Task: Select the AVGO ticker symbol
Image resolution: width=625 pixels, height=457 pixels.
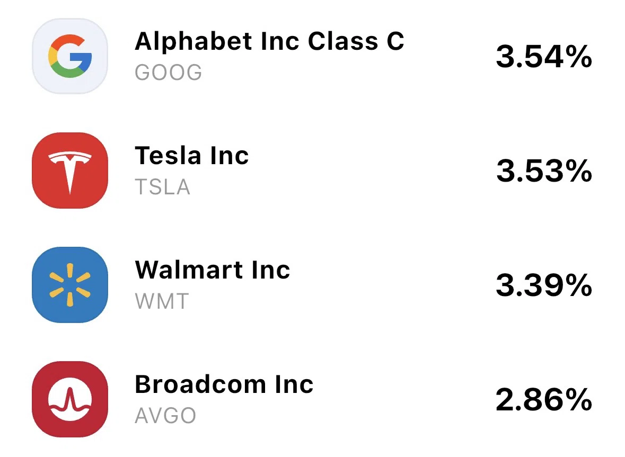Action: coord(165,416)
